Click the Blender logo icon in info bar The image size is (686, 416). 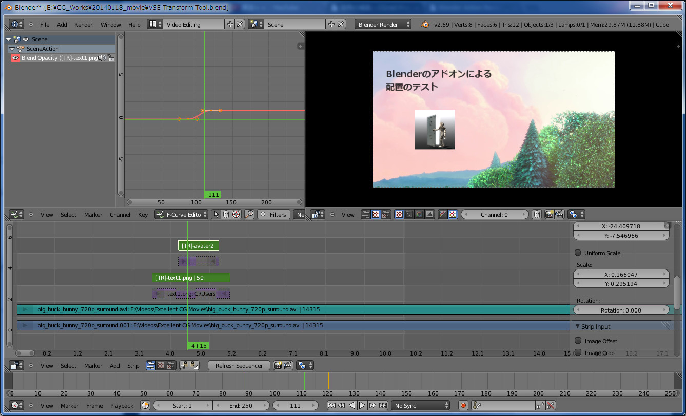click(424, 24)
